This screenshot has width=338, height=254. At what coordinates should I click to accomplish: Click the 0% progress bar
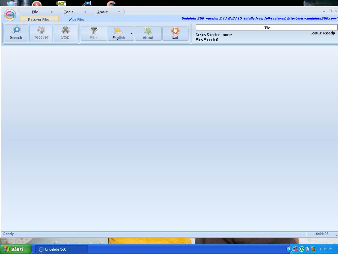[x=266, y=27]
